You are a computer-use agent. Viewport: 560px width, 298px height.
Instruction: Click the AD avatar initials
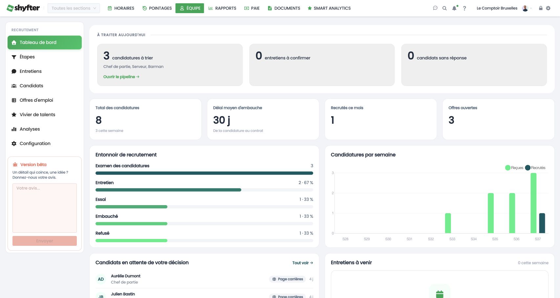point(101,279)
